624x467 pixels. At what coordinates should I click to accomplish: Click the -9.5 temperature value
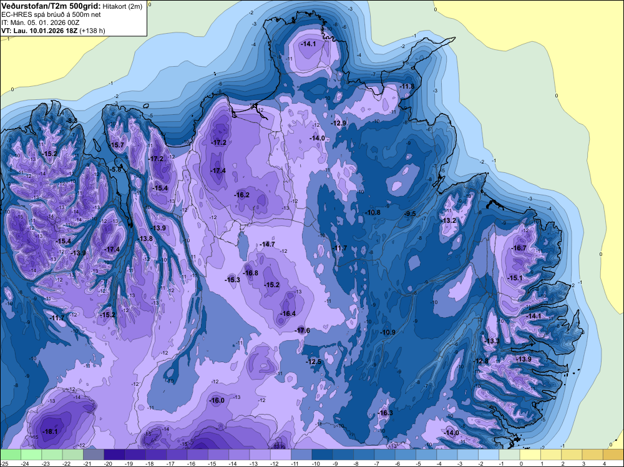pos(410,214)
